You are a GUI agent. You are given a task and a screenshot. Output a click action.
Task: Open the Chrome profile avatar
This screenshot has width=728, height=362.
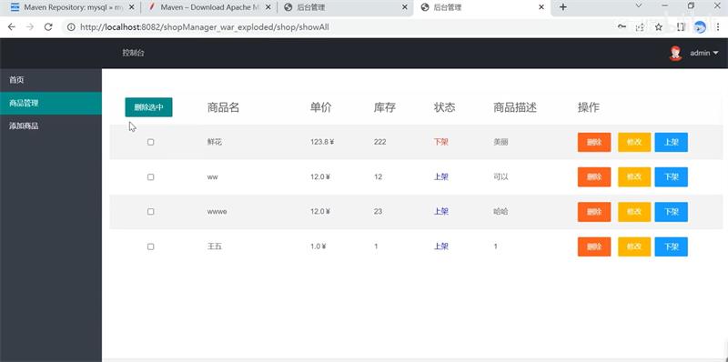coord(700,27)
